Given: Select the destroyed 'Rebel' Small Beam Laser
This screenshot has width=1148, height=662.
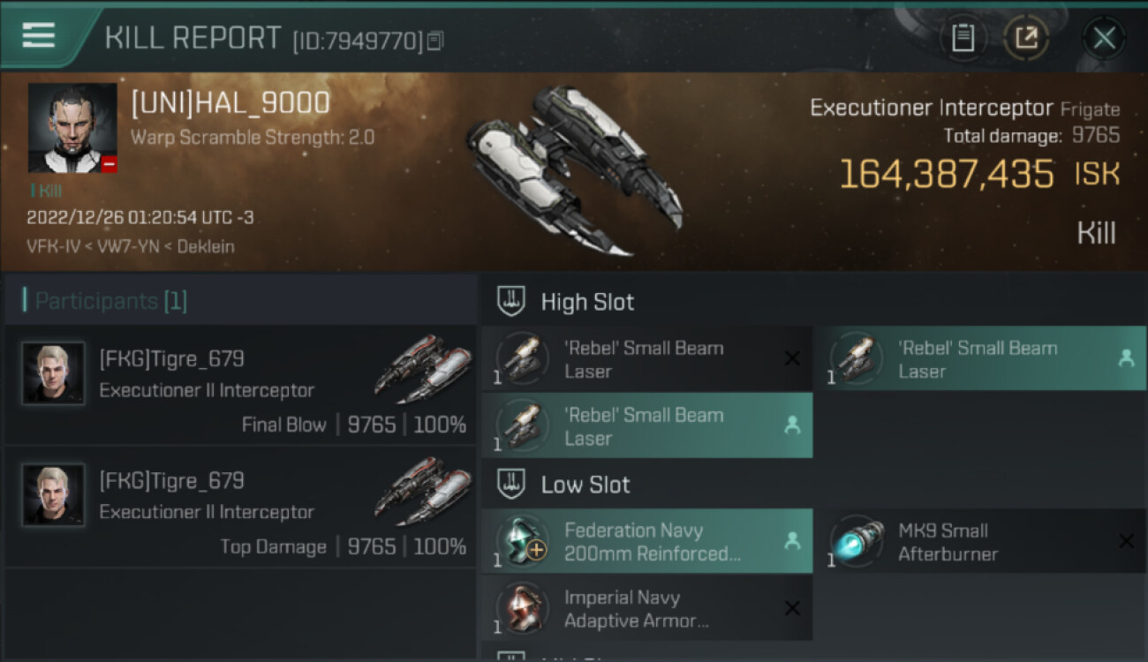Looking at the screenshot, I should coord(646,359).
